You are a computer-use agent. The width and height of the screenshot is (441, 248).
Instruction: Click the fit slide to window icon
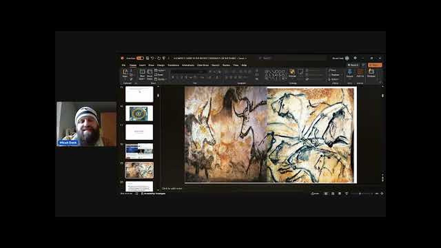(382, 194)
